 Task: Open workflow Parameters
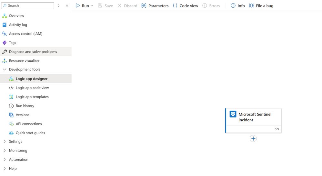click(x=155, y=6)
